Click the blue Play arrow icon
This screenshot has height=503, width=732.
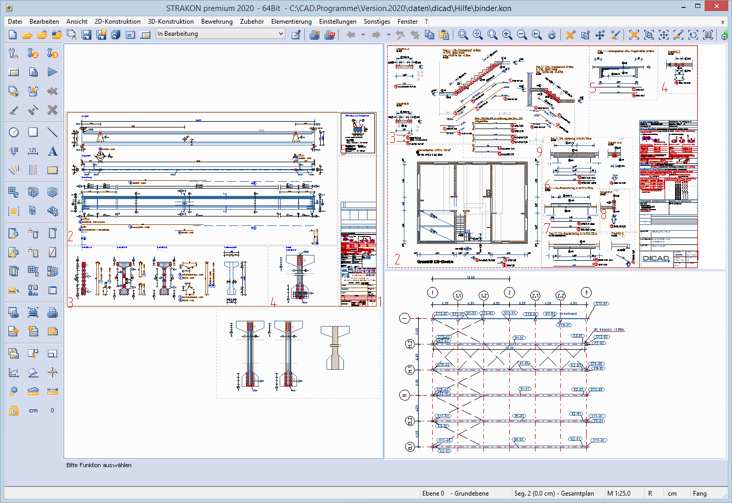[x=52, y=72]
